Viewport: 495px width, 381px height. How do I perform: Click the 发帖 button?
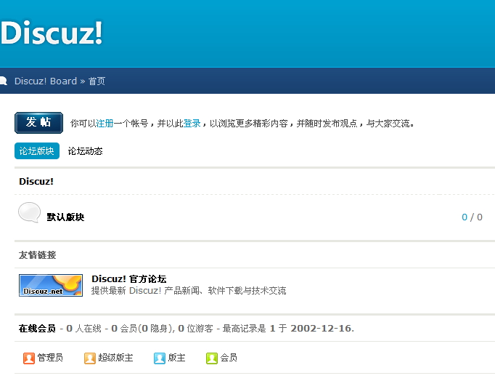[x=38, y=123]
